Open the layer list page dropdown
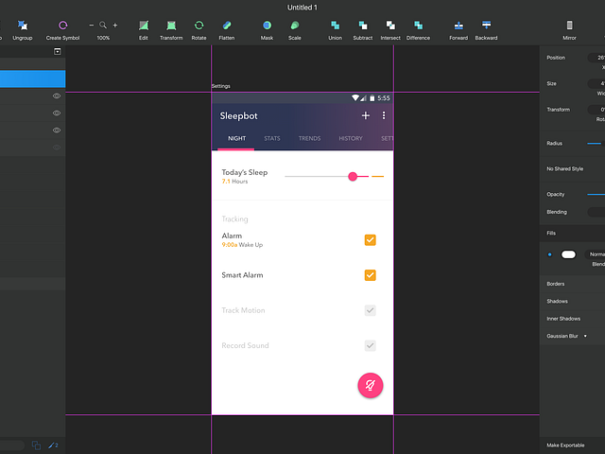Image resolution: width=605 pixels, height=454 pixels. pos(57,51)
